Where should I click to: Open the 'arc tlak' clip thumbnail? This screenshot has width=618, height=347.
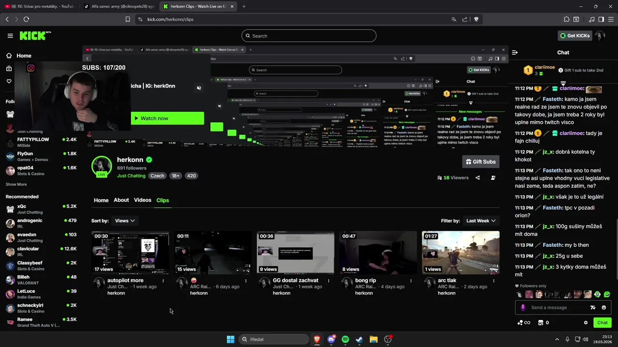pos(461,253)
